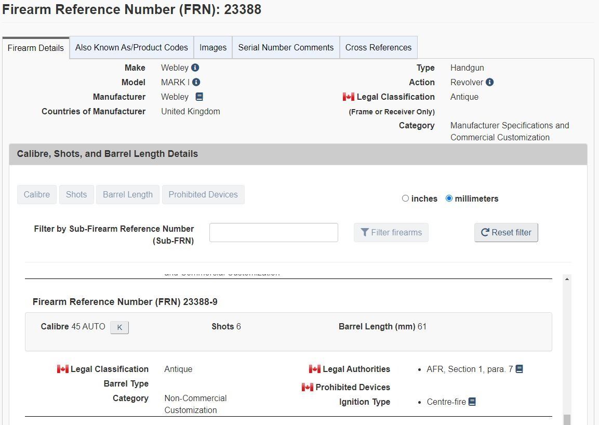Click the flag icon beside the FRN 23388-9 Legal Classification
599x425 pixels.
tap(63, 369)
